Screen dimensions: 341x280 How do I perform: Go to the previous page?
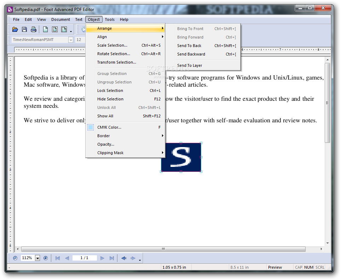point(67,258)
